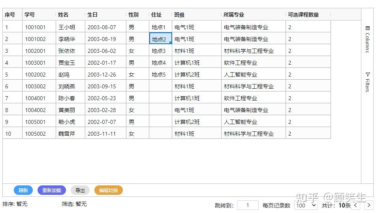Select the cell 王小明

(70, 27)
